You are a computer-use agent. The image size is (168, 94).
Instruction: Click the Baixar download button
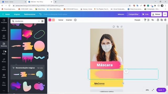click(156, 14)
